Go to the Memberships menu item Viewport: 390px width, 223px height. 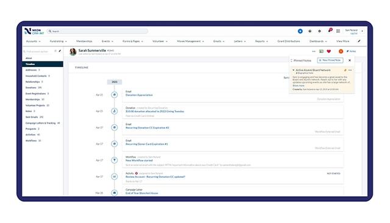pyautogui.click(x=84, y=41)
